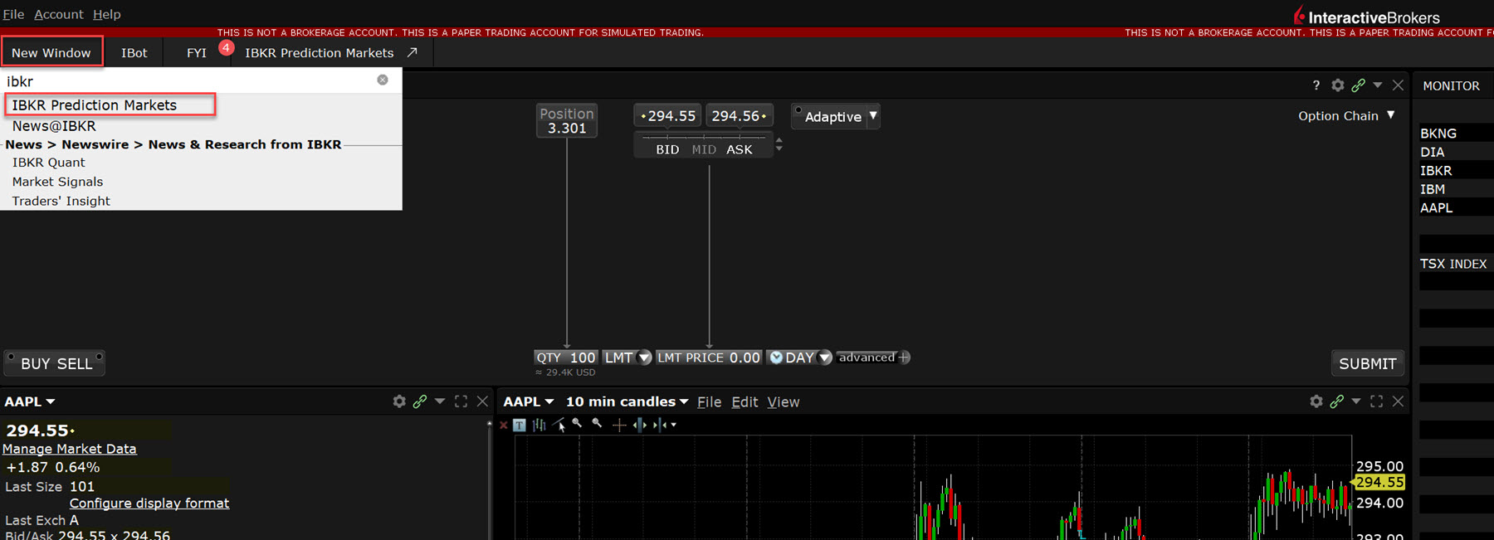This screenshot has height=540, width=1494.
Task: Open order entry panel help question mark
Action: click(1316, 85)
